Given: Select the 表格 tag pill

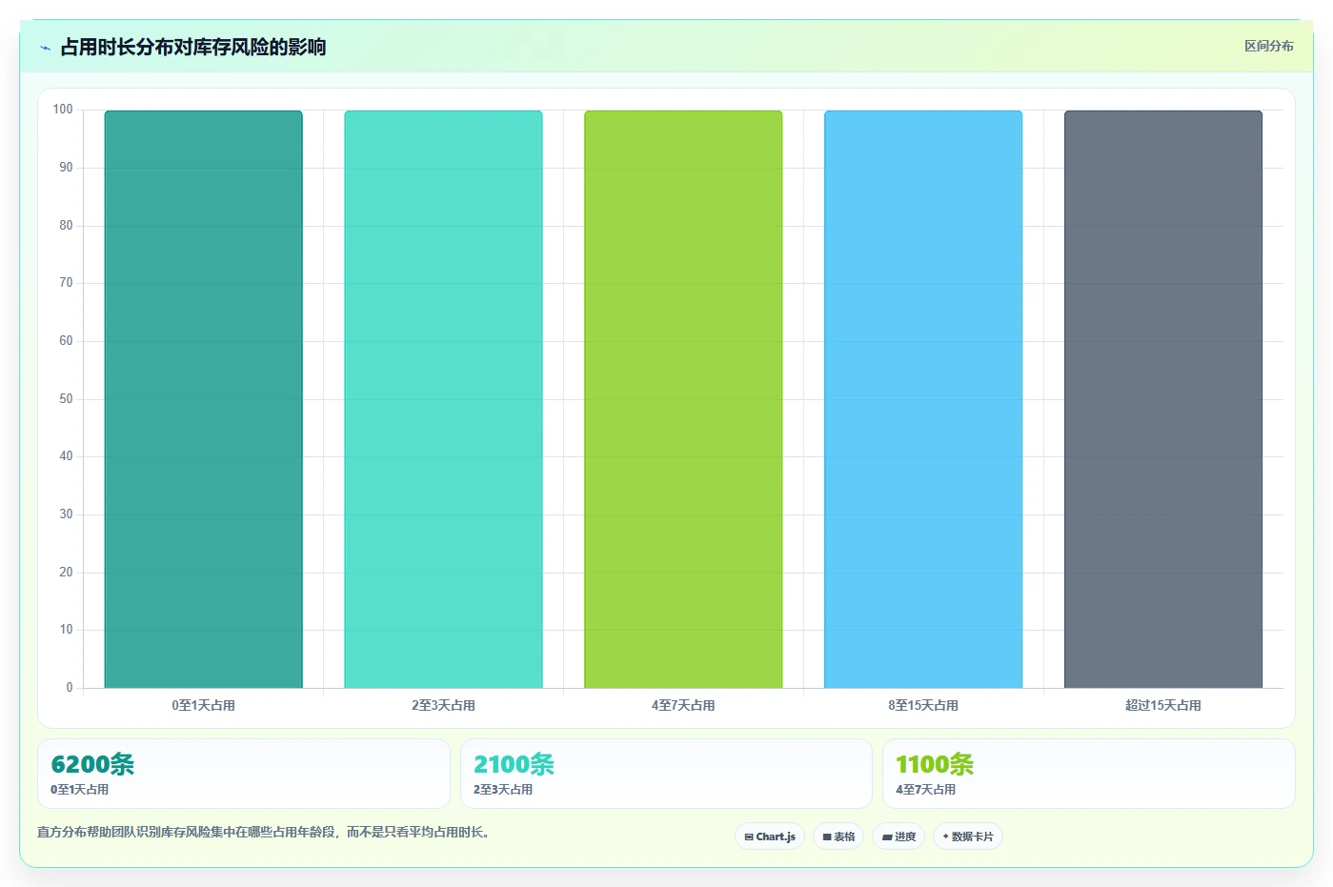Looking at the screenshot, I should [838, 837].
